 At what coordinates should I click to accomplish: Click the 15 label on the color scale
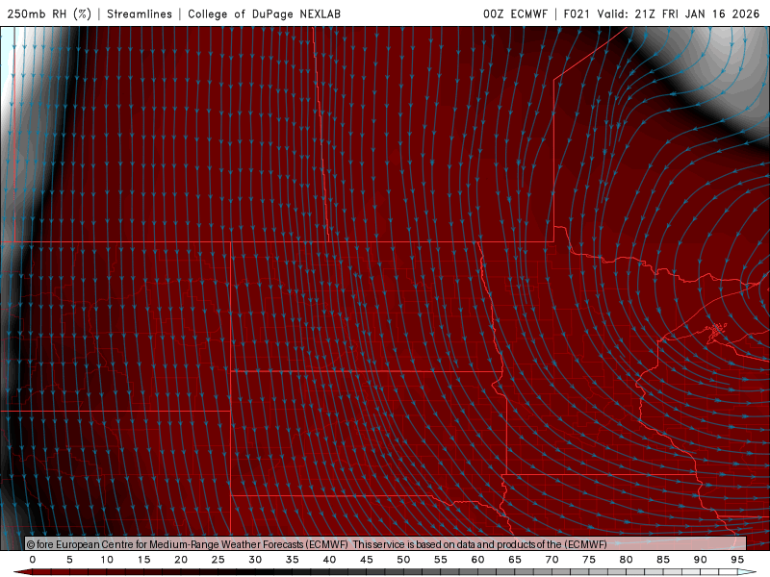coord(143,560)
